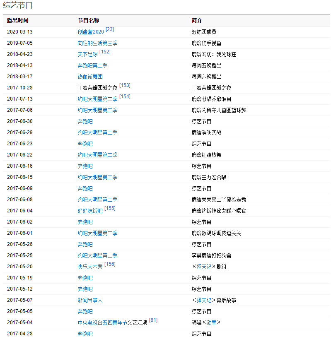Viewport: 331px width, 337px height.
Task: Open 约吧大明星第二季 in the 2017-07-13 row
Action: tap(97, 99)
